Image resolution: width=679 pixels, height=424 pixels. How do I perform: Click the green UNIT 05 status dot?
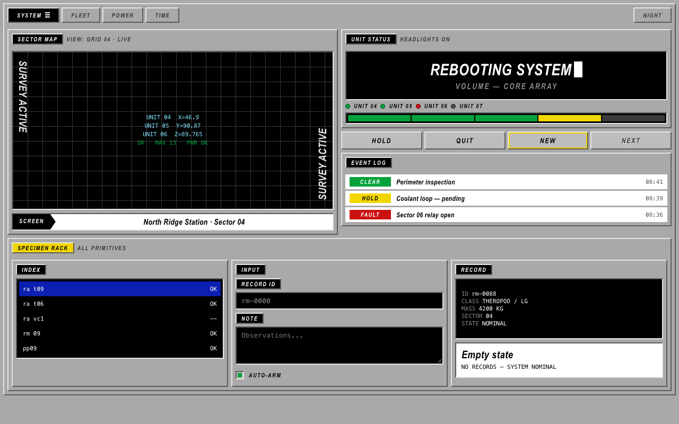pos(383,106)
